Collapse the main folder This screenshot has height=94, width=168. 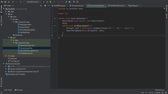(x=9, y=17)
